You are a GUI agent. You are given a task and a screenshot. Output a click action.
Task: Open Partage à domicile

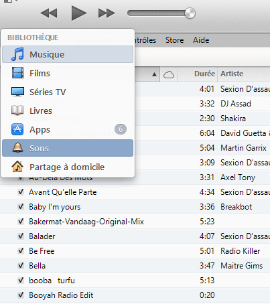[x=68, y=167]
